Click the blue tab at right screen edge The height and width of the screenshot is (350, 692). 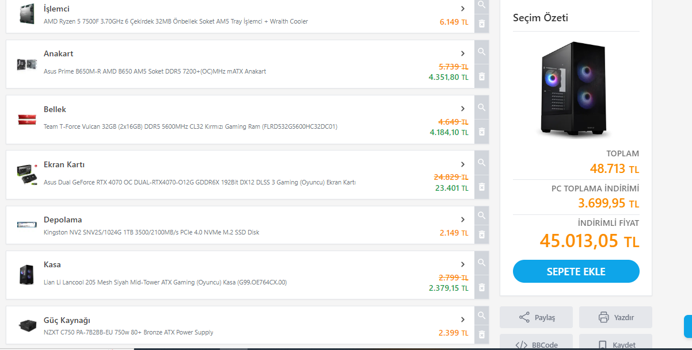[688, 326]
